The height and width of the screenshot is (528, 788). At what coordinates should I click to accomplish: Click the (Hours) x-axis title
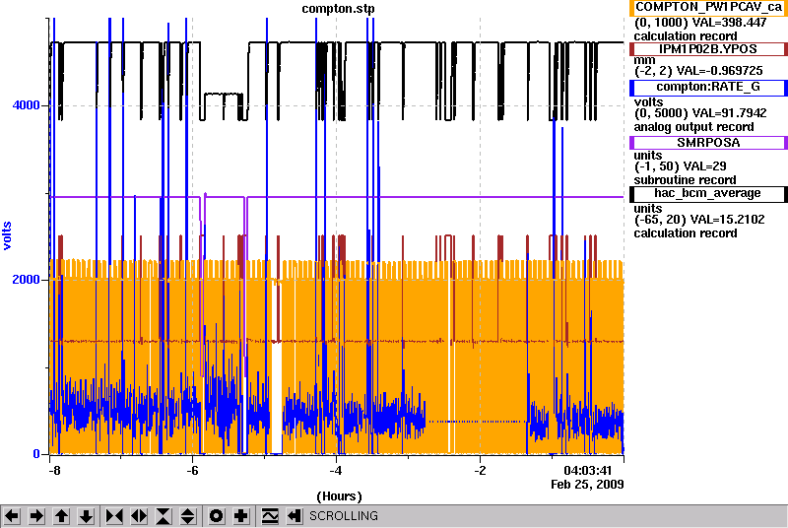click(x=339, y=496)
